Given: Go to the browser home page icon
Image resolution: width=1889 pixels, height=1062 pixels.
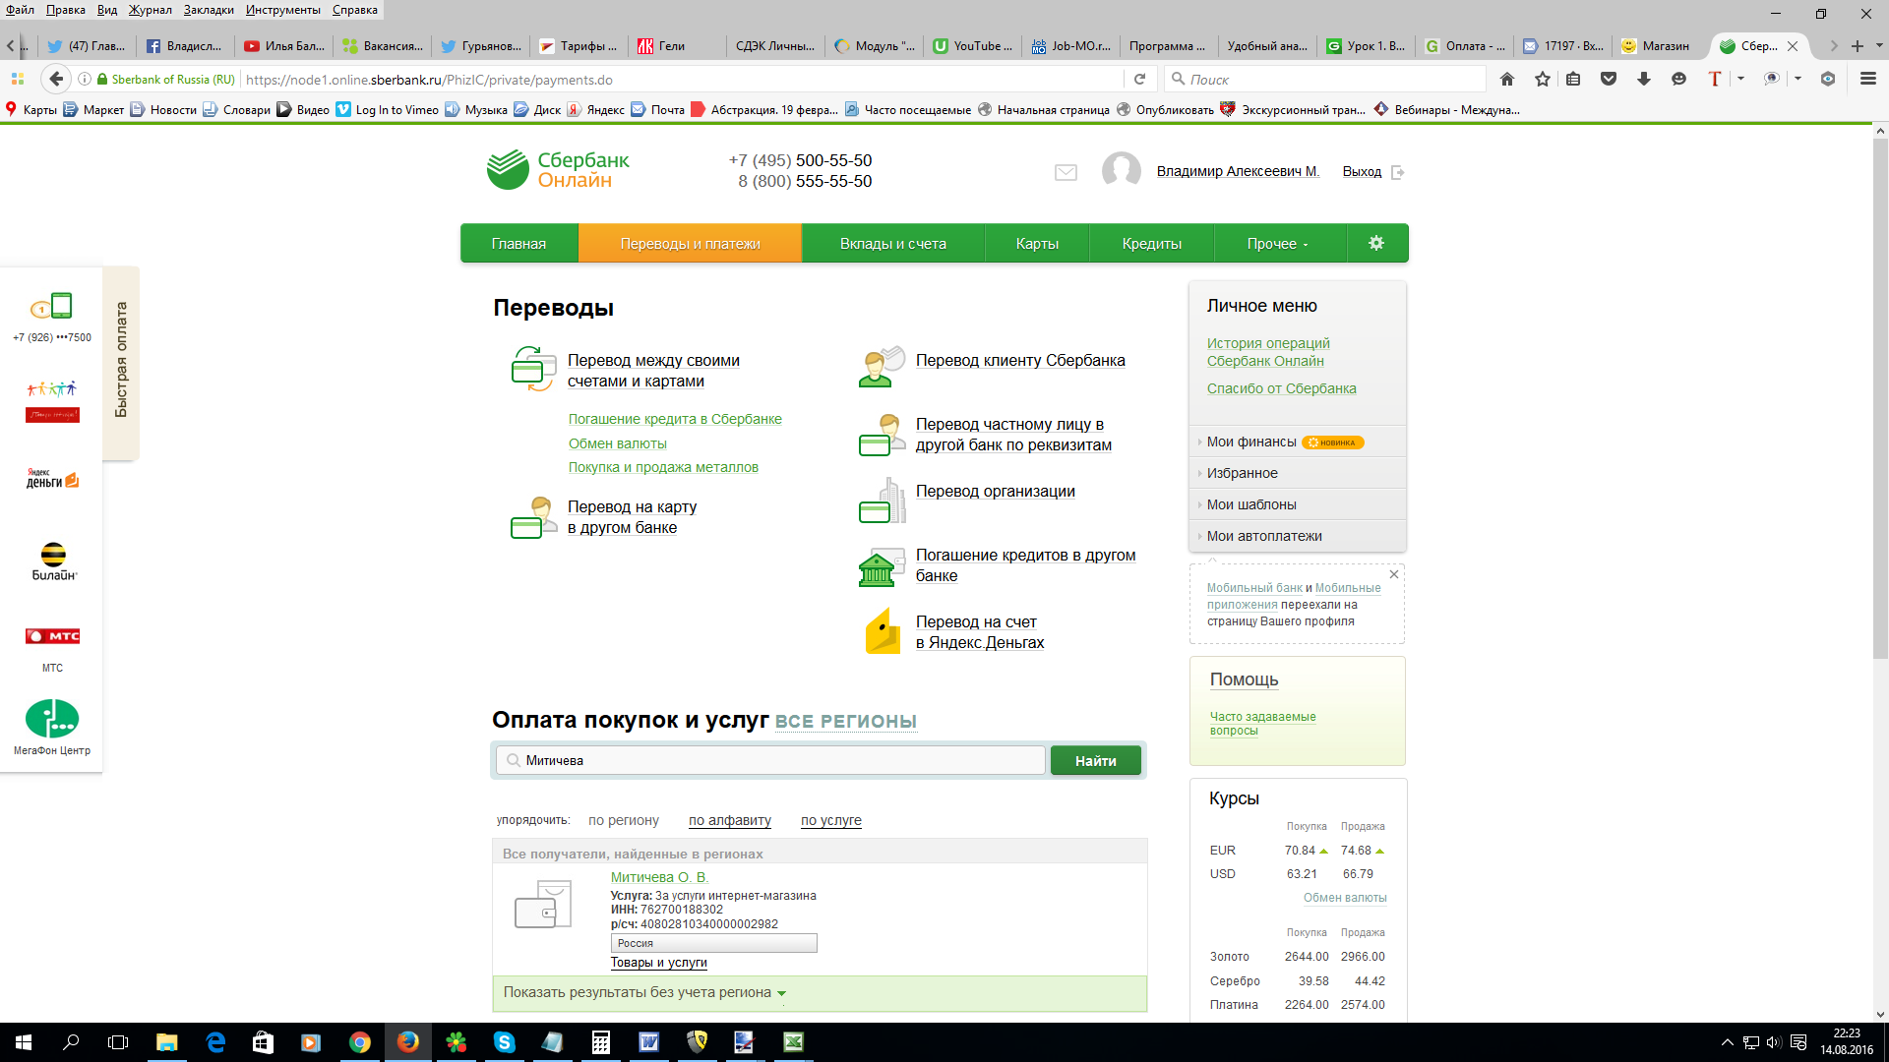Looking at the screenshot, I should (1507, 80).
